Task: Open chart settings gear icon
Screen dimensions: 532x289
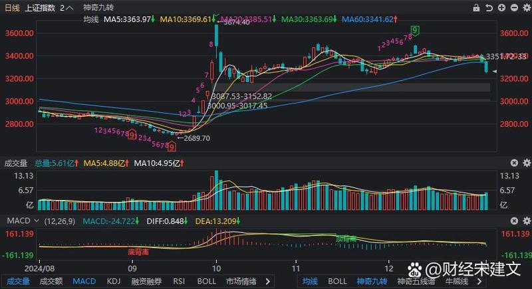Action: click(525, 8)
